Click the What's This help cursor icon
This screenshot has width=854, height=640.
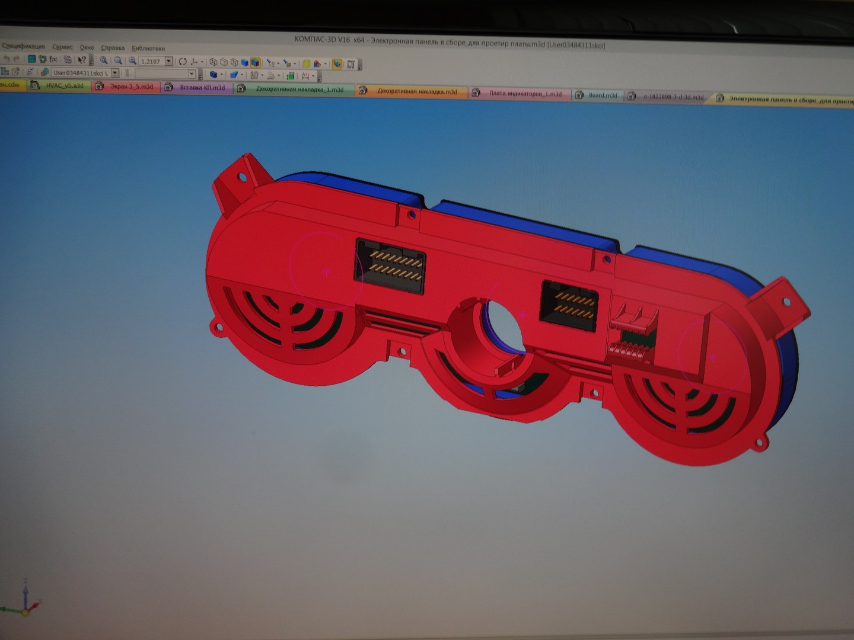[82, 60]
